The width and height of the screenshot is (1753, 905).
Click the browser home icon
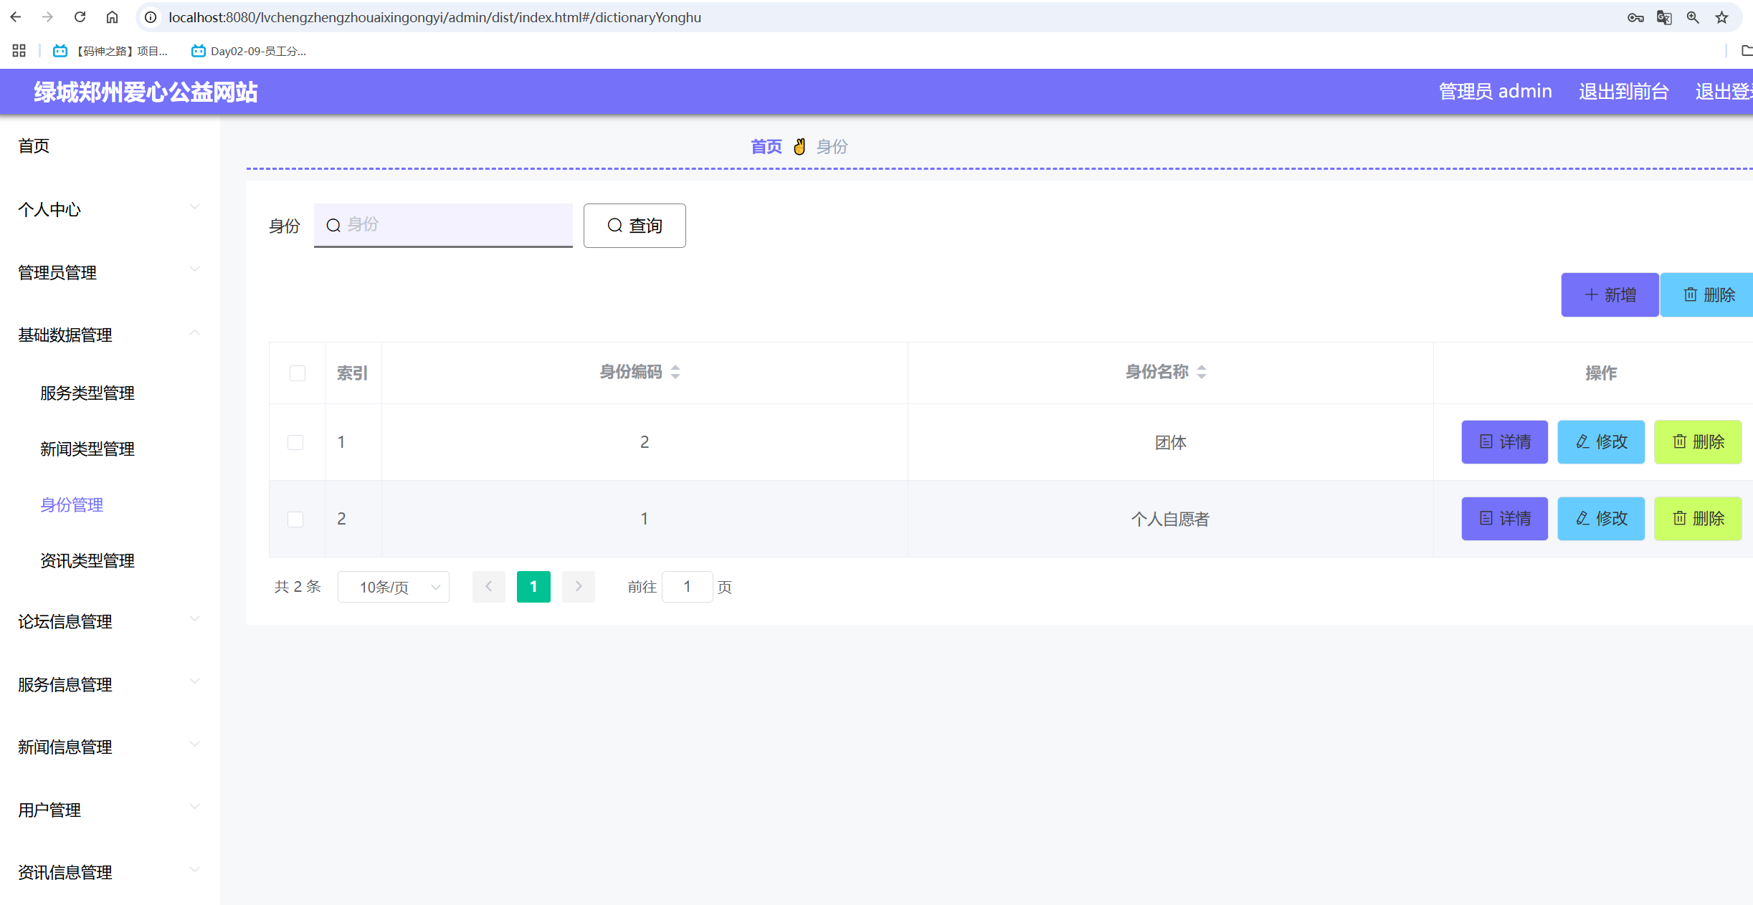tap(112, 17)
